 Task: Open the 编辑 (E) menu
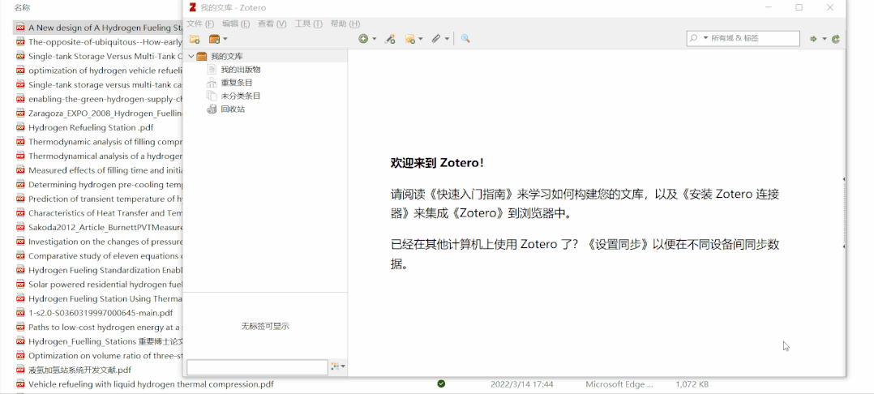tap(236, 24)
